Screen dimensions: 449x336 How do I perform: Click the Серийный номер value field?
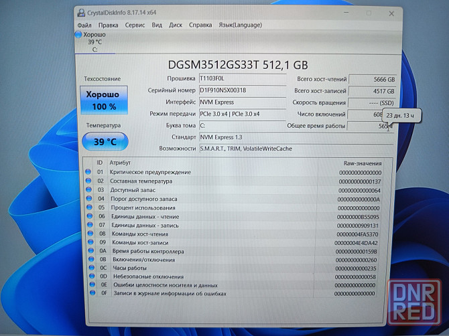point(241,90)
